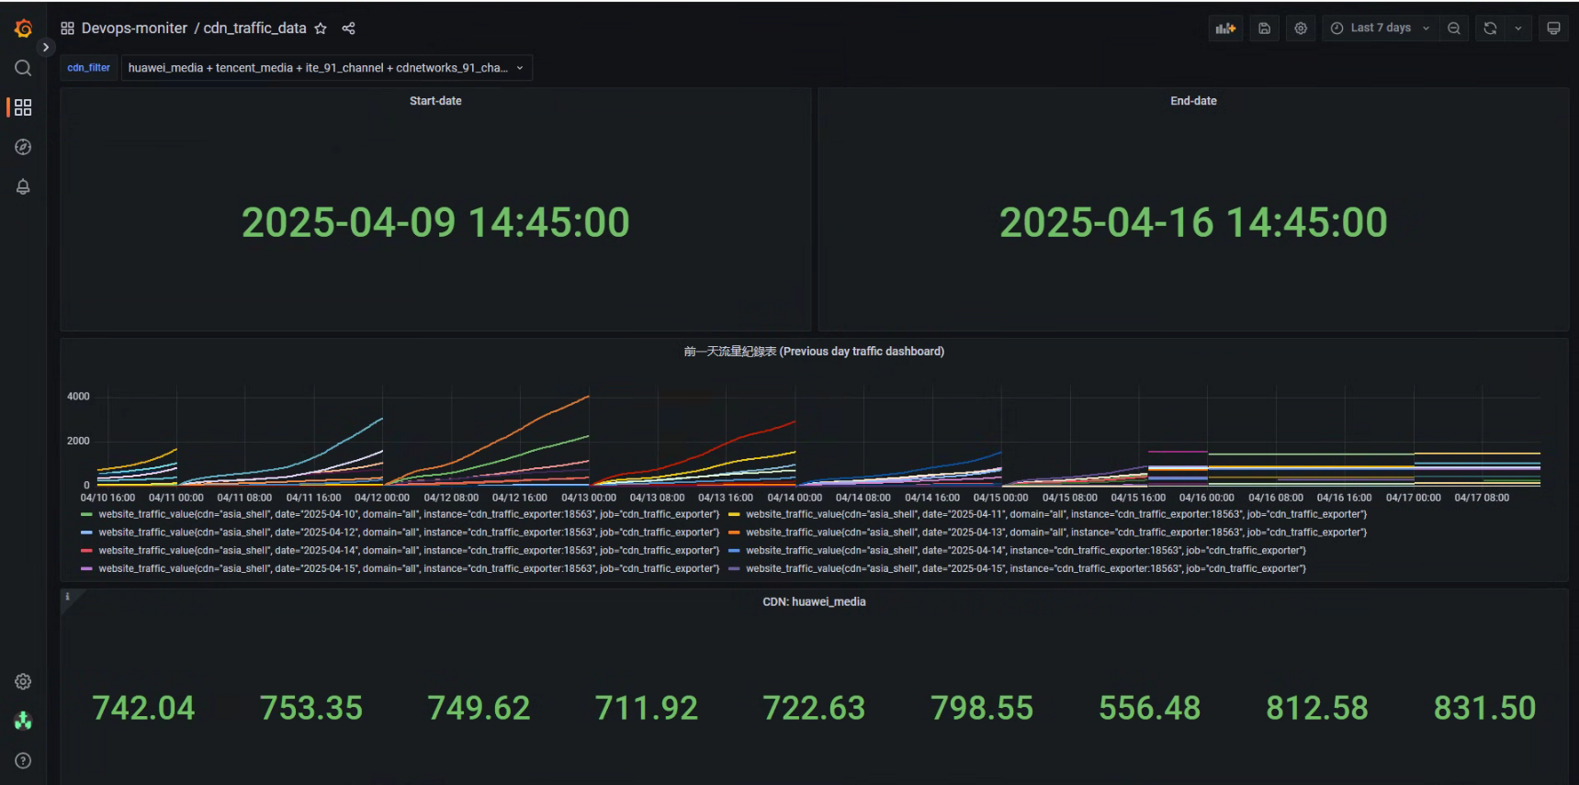
Task: Open the Dashboards grid icon in sidebar
Action: click(23, 107)
